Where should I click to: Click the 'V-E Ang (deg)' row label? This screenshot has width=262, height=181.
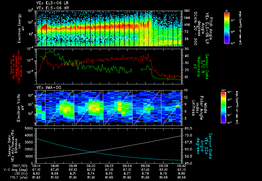(x=16, y=170)
